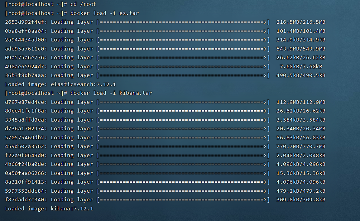This screenshot has width=360, height=221.
Task: Click the 'docker load -i kibana.tar' command
Action: click(x=111, y=93)
